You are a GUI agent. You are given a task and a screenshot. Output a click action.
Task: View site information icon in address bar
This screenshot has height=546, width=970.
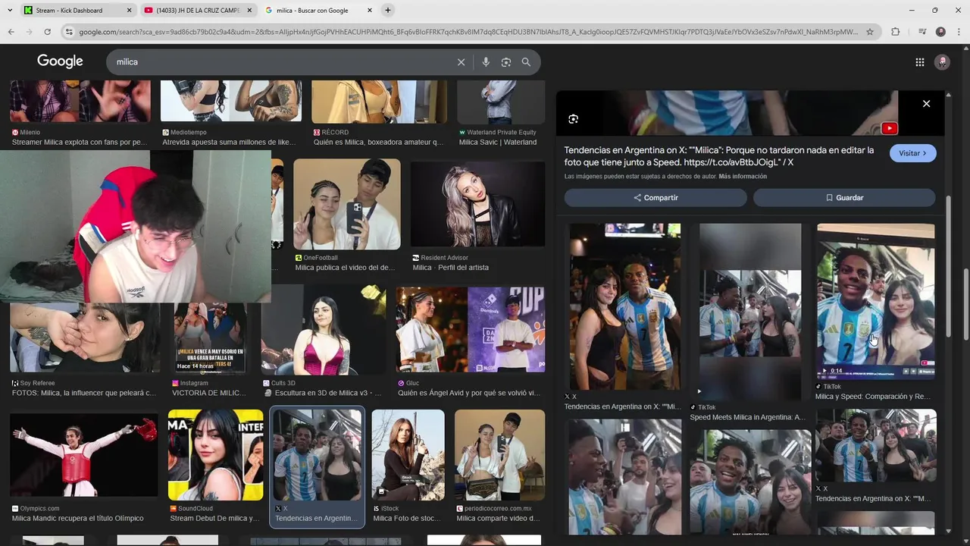(69, 32)
